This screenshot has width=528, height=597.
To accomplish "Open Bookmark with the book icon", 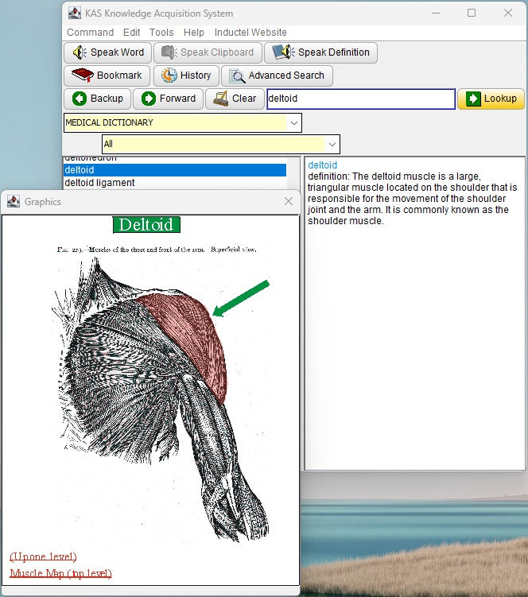I will click(x=83, y=76).
